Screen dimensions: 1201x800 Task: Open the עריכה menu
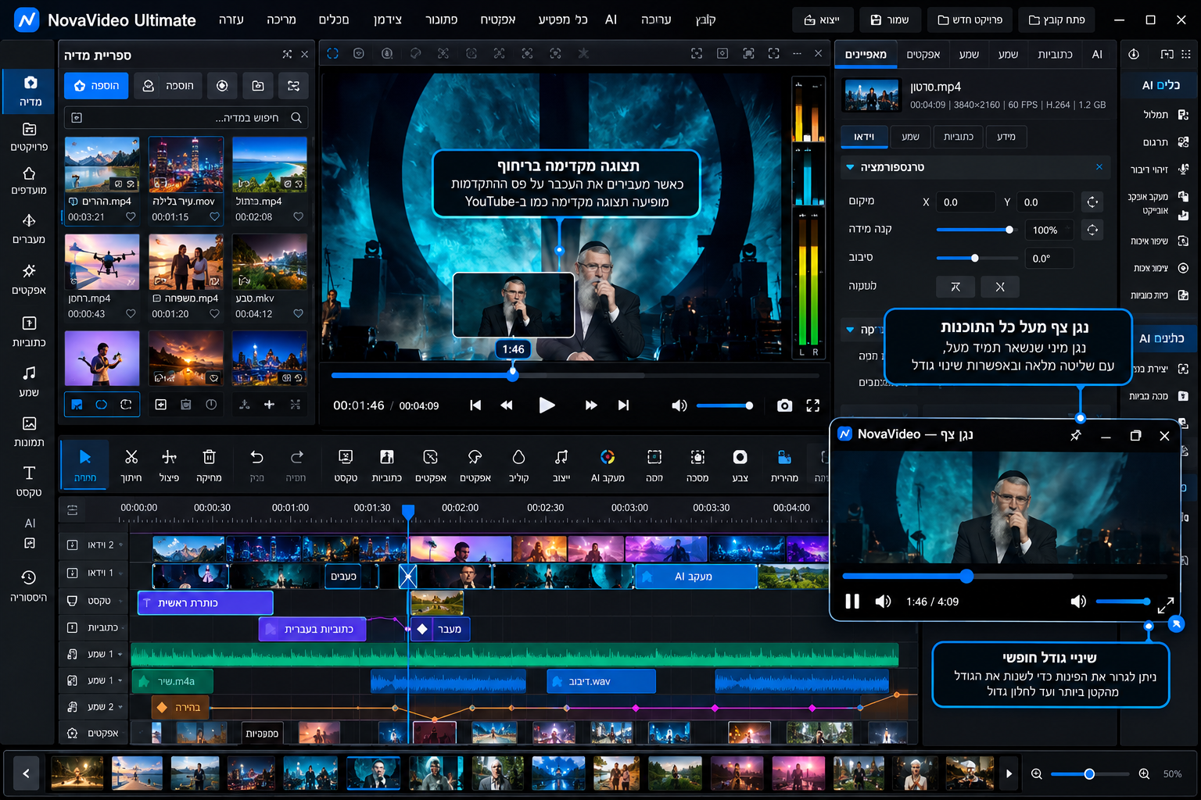click(x=656, y=20)
